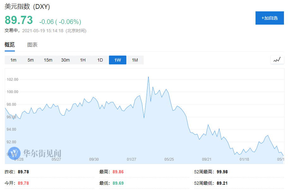Click the current price 89.73
289x191 pixels.
pos(19,20)
